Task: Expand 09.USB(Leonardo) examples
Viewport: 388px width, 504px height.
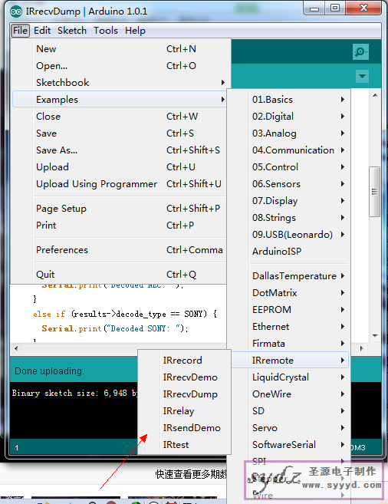Action: pos(289,235)
